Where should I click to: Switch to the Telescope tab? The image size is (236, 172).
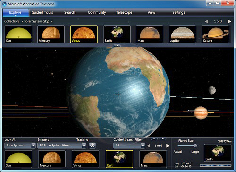(124, 12)
